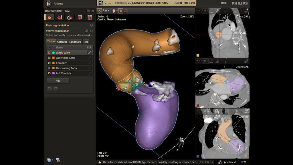Select the zoom tool in 3D toolbar
The width and height of the screenshot is (293, 165).
[x=105, y=11]
